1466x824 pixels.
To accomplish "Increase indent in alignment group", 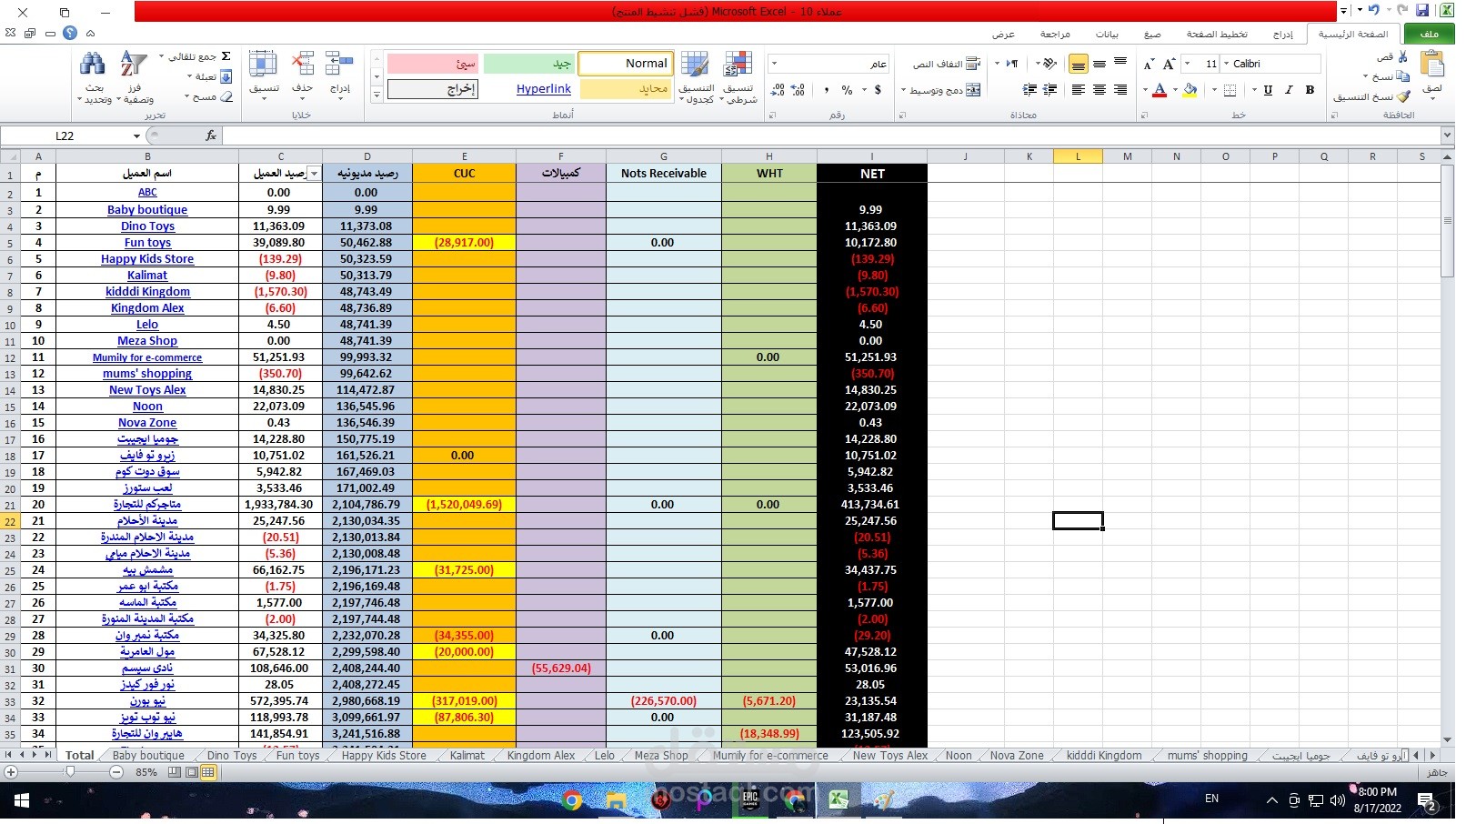I will [x=1029, y=90].
